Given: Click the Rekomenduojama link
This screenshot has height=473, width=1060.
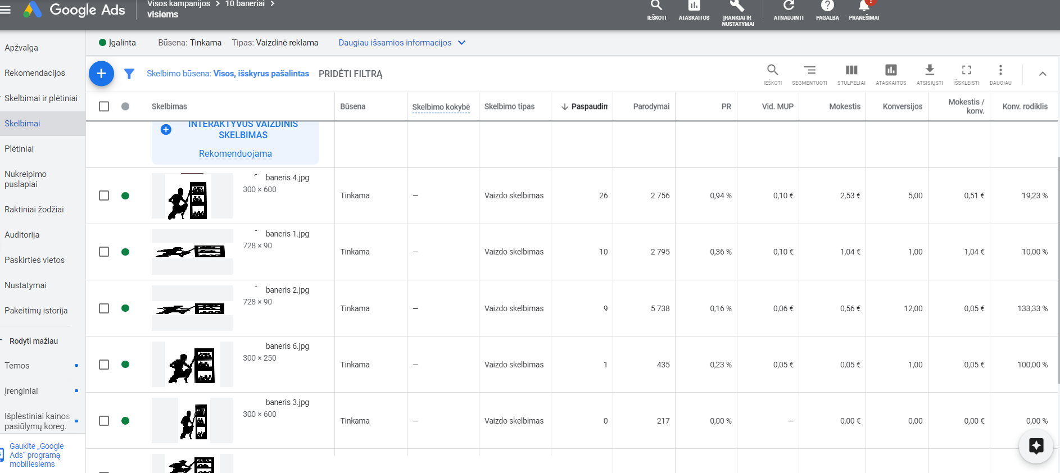Looking at the screenshot, I should 235,153.
